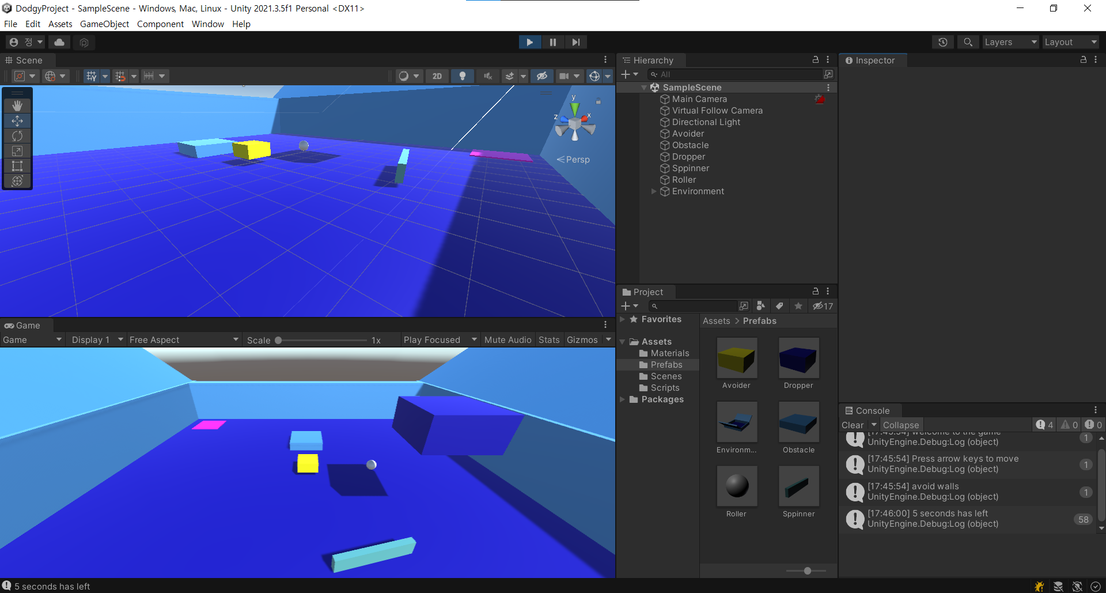This screenshot has height=593, width=1106.
Task: Toggle the Console info message filter
Action: tap(1045, 425)
